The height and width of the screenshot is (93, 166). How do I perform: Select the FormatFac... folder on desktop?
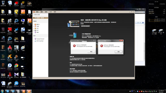point(23,39)
